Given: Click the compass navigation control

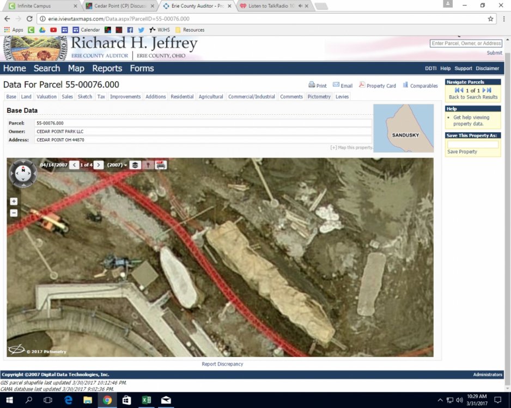Looking at the screenshot, I should coord(23,173).
